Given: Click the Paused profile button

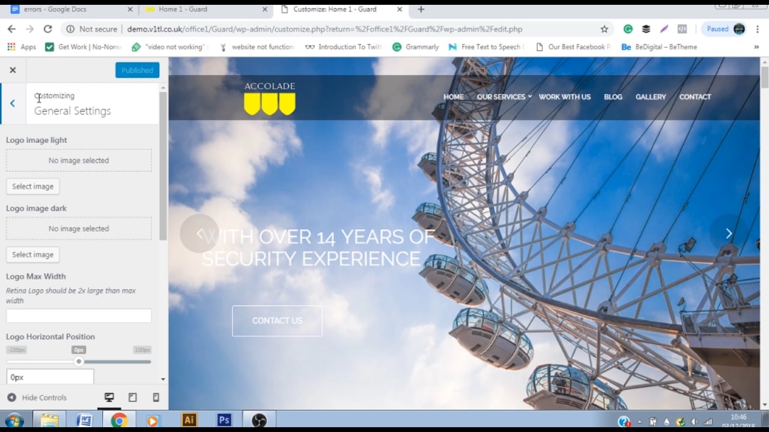Looking at the screenshot, I should click(x=726, y=29).
